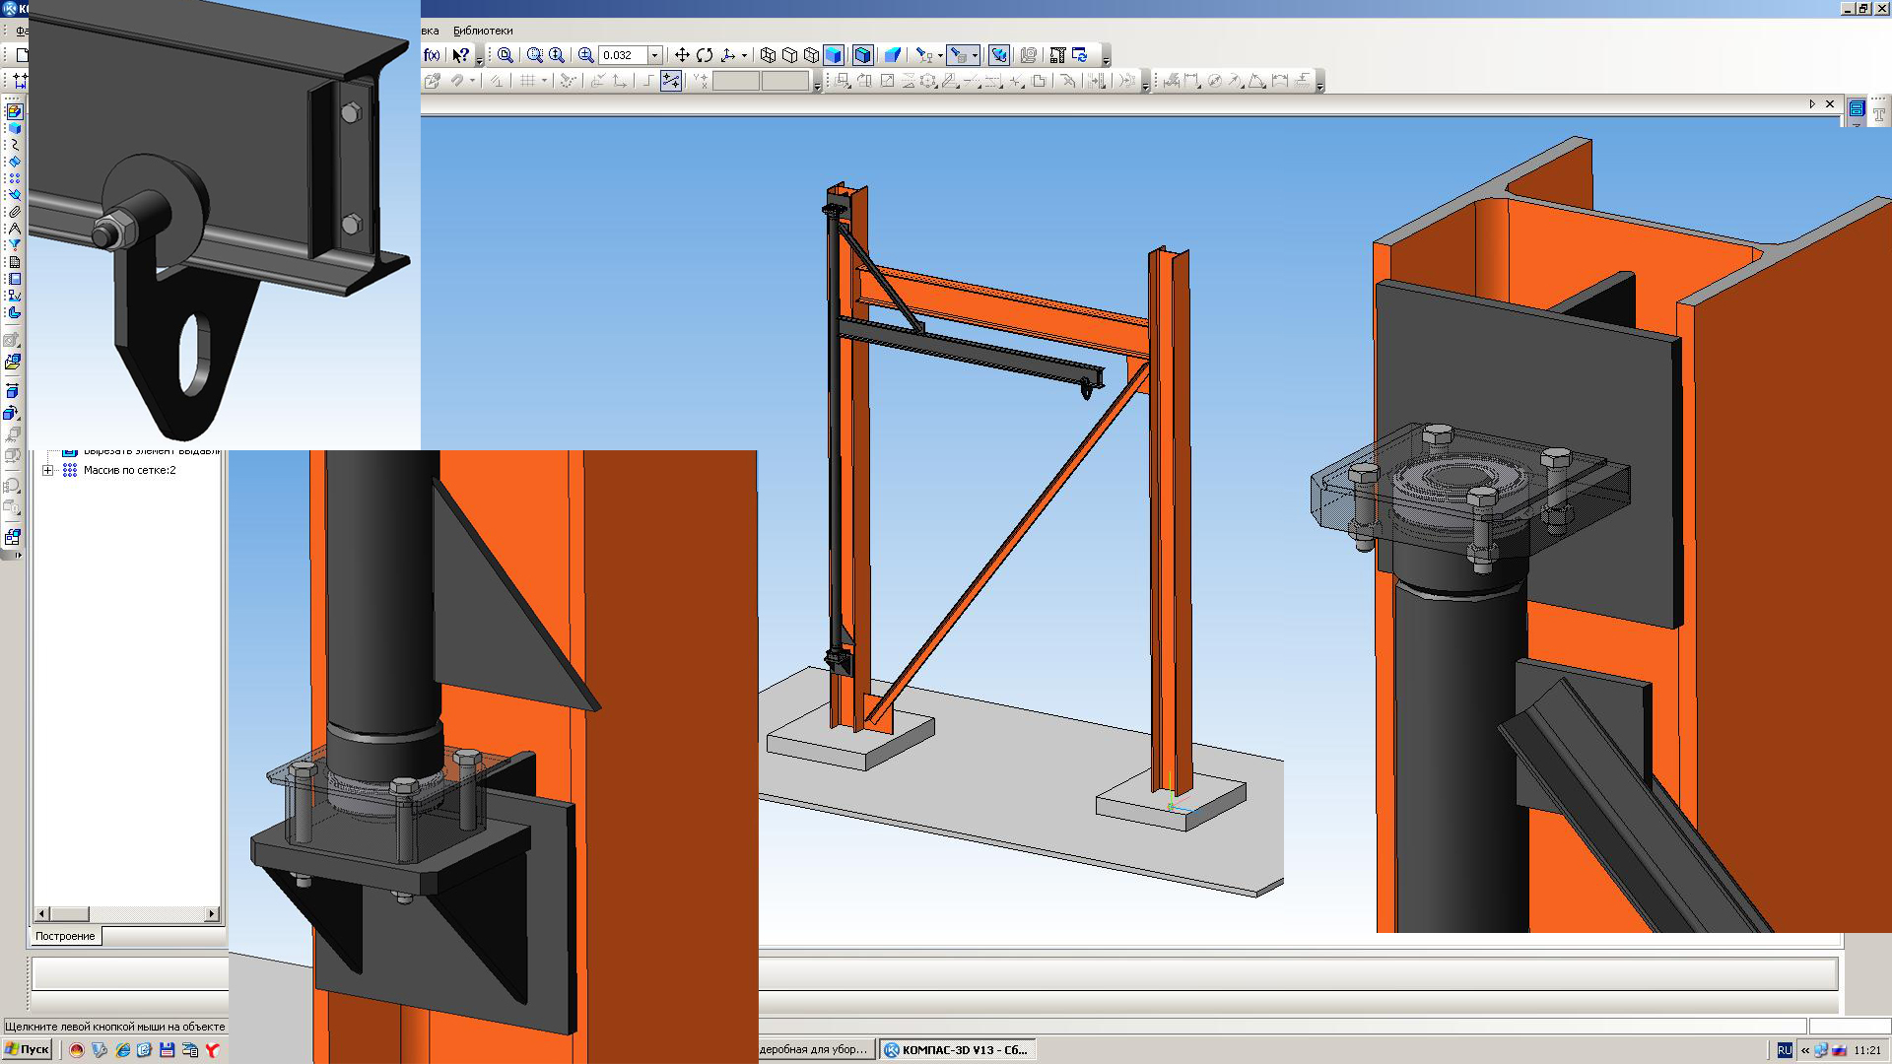Activate the context help arrow tool
This screenshot has width=1892, height=1064.
pos(460,55)
